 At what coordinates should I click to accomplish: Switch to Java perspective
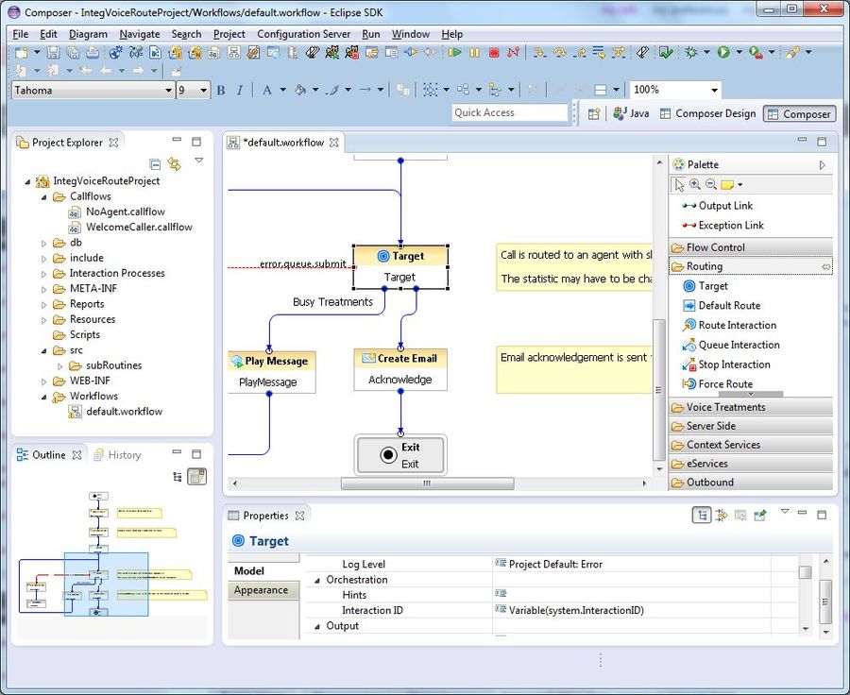(631, 114)
